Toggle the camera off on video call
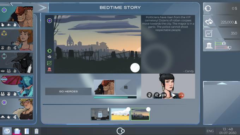The height and width of the screenshot is (135, 240). 164,95
